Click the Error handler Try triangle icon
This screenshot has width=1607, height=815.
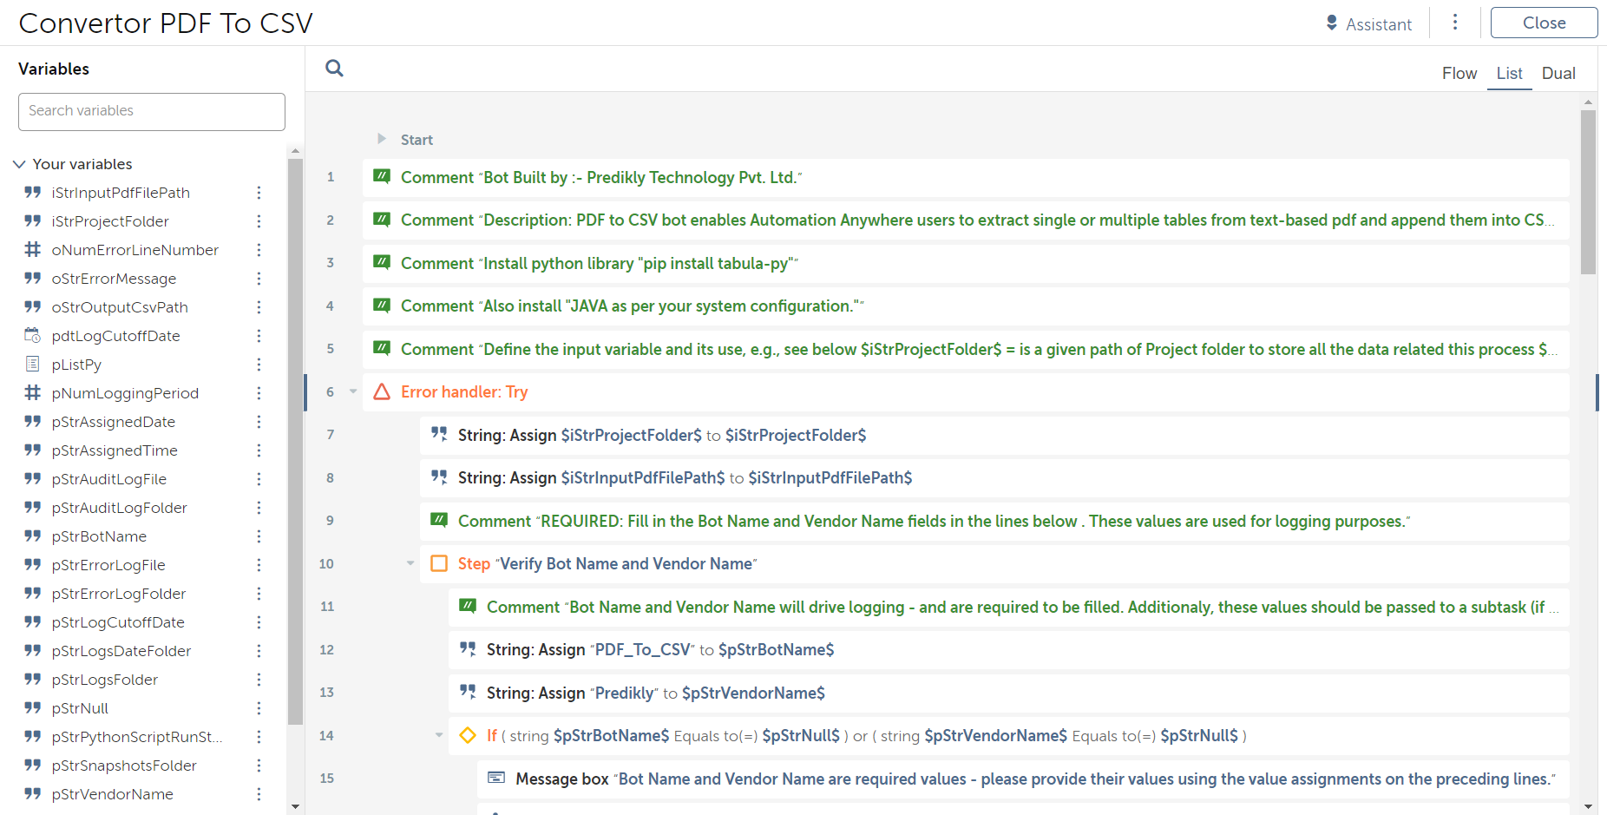[x=382, y=392]
